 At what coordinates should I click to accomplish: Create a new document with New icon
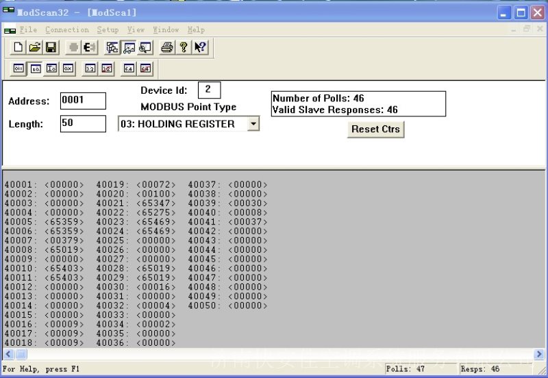click(x=18, y=47)
